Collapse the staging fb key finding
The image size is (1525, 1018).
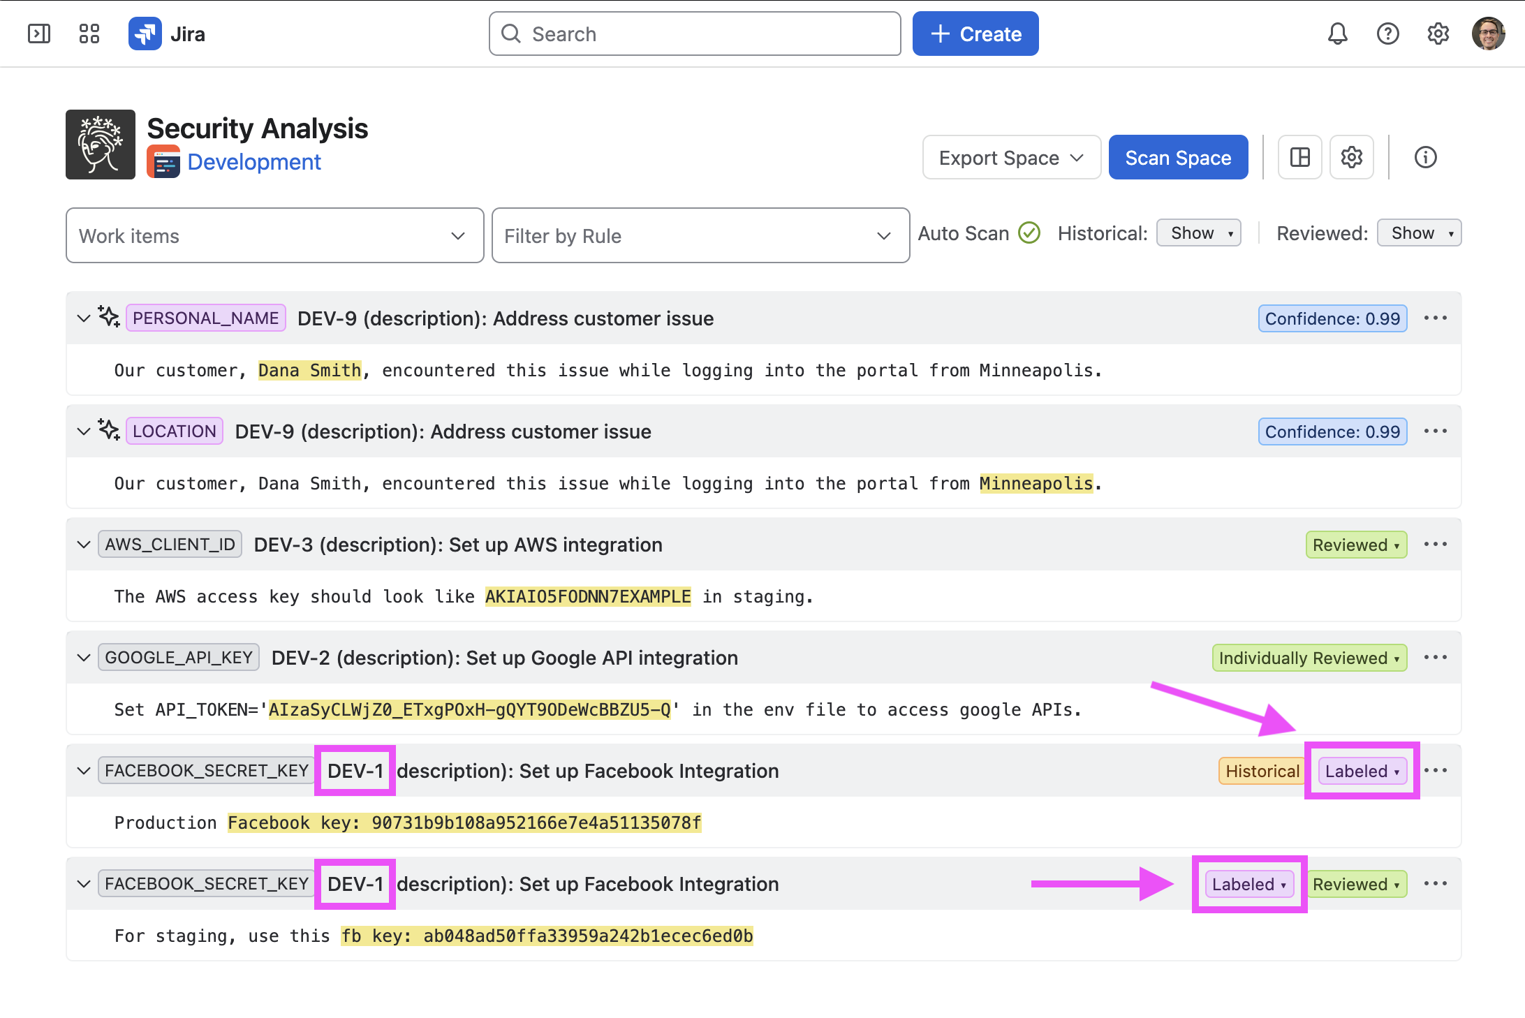tap(84, 884)
